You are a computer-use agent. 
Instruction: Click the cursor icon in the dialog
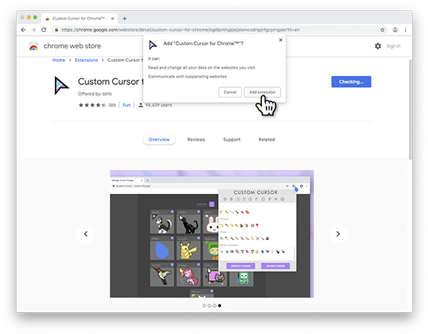tap(153, 45)
